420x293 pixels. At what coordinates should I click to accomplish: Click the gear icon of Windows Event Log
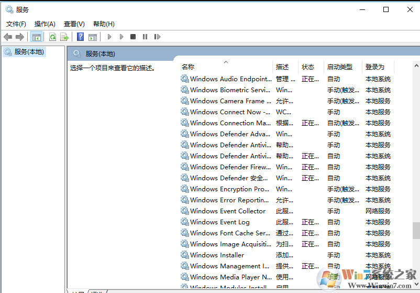coord(184,222)
